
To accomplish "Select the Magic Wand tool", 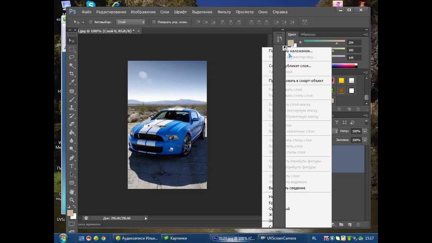I will [72, 65].
